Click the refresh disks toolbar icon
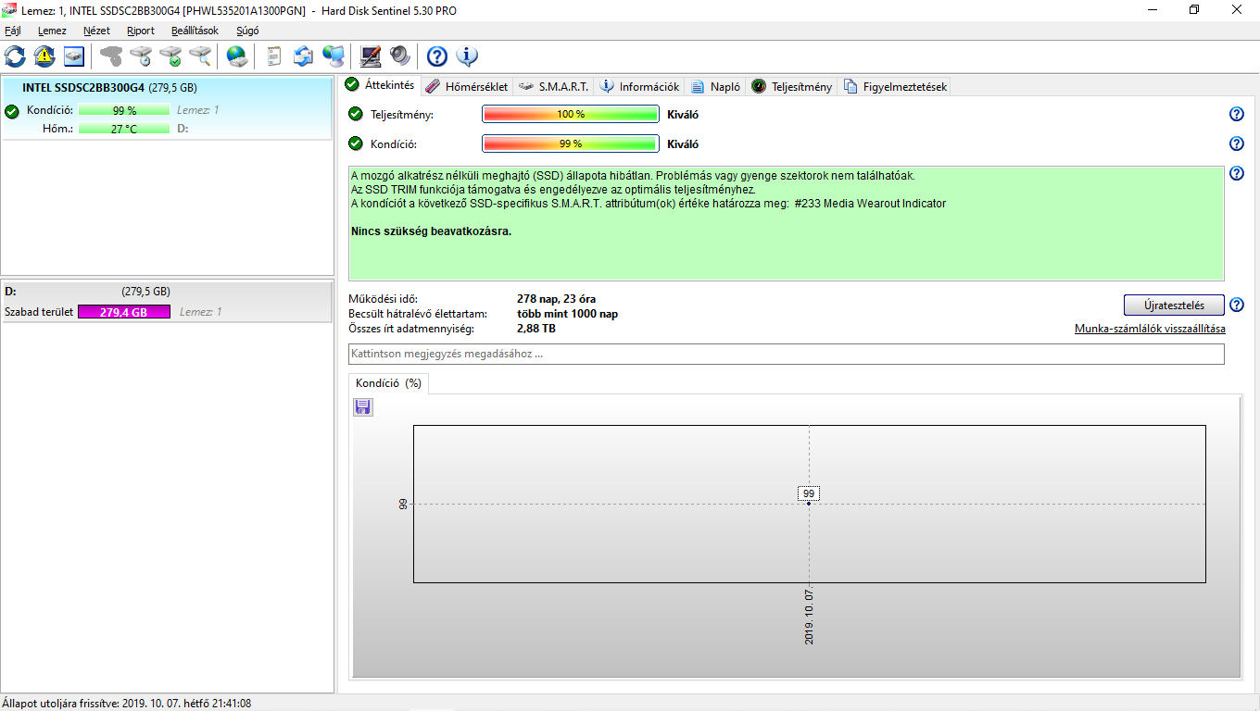The width and height of the screenshot is (1260, 711). pyautogui.click(x=15, y=56)
